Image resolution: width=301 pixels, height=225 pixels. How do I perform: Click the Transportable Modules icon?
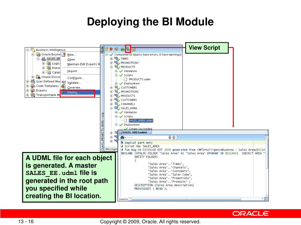(x=33, y=95)
